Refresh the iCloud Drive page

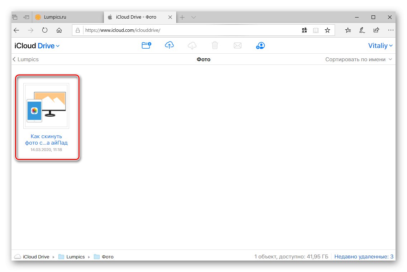[45, 30]
